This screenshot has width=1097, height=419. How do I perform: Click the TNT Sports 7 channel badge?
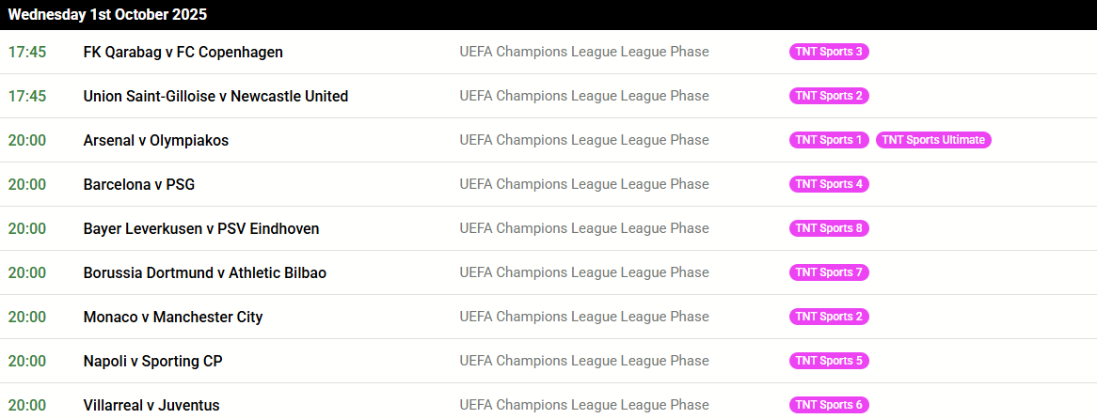pyautogui.click(x=829, y=272)
